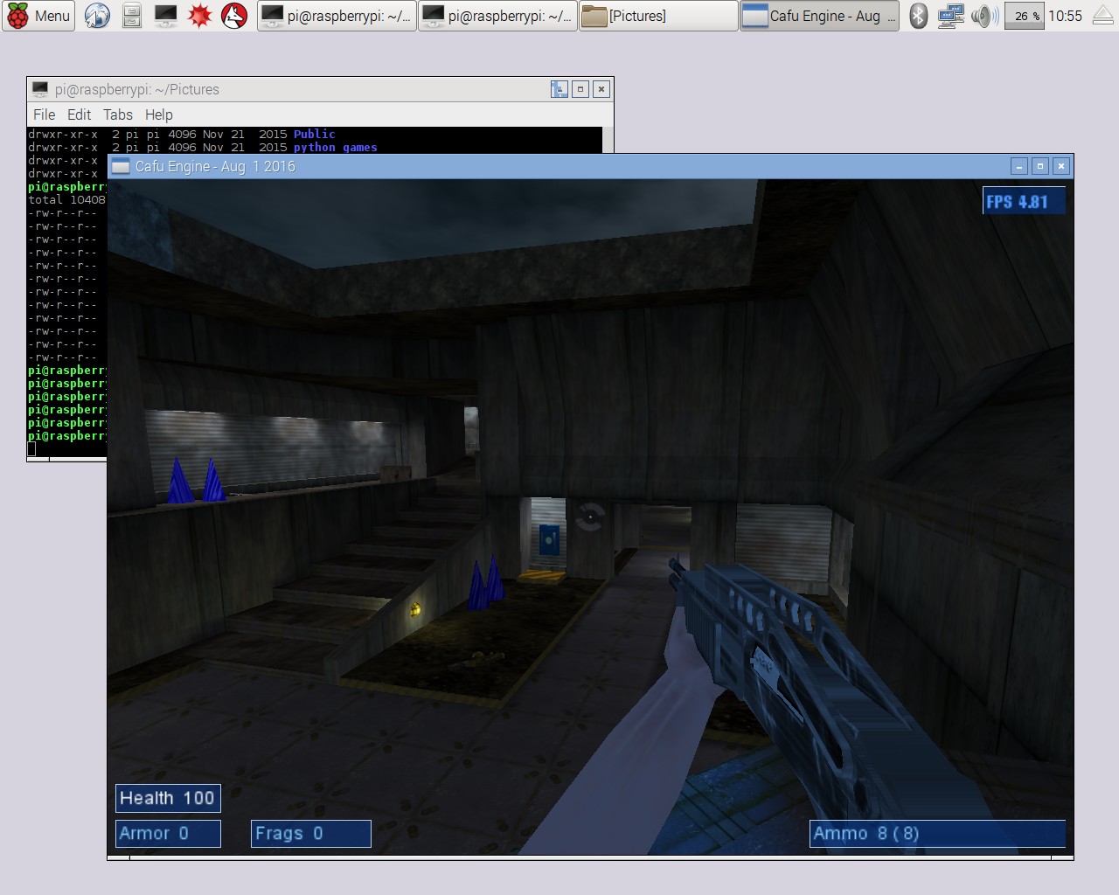1119x895 pixels.
Task: Open the Bluetooth tray icon
Action: [918, 16]
